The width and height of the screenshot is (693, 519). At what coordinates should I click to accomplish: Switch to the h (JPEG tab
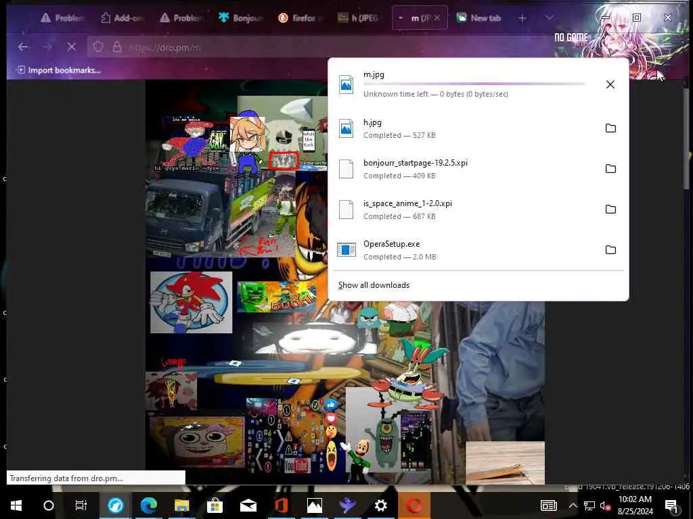359,18
